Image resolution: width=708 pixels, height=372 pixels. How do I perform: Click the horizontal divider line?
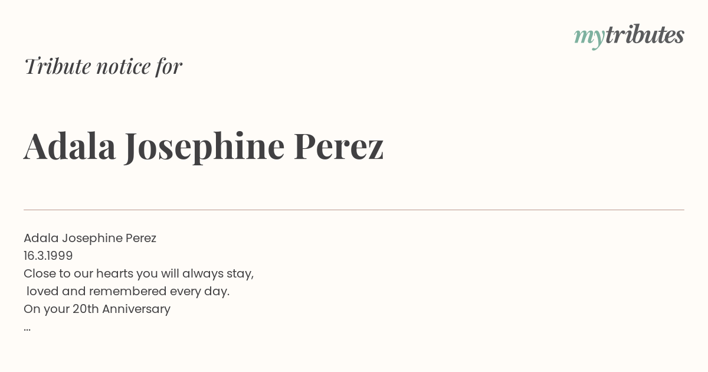coord(354,210)
